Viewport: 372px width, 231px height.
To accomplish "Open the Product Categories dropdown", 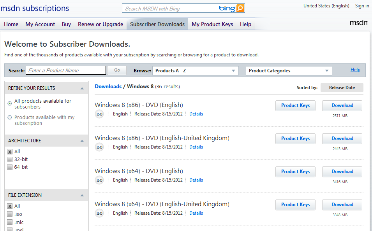I will (x=289, y=71).
